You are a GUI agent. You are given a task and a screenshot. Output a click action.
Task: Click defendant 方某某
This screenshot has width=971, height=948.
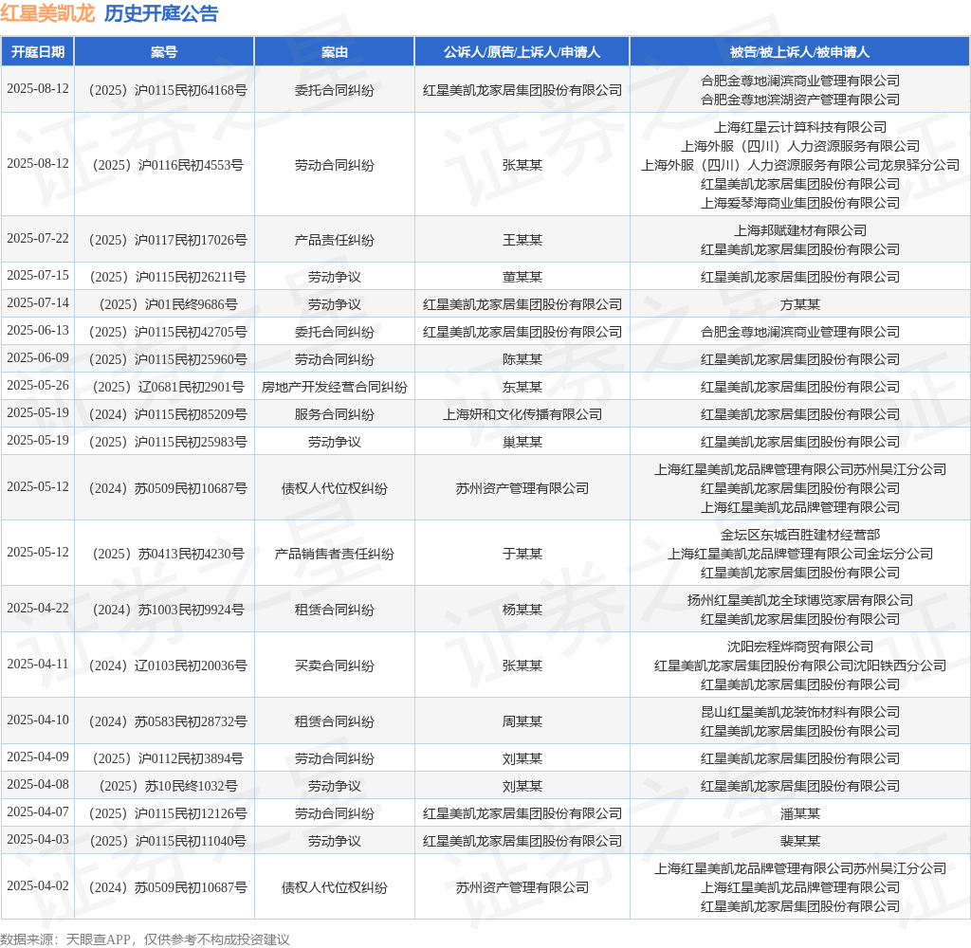(x=800, y=304)
